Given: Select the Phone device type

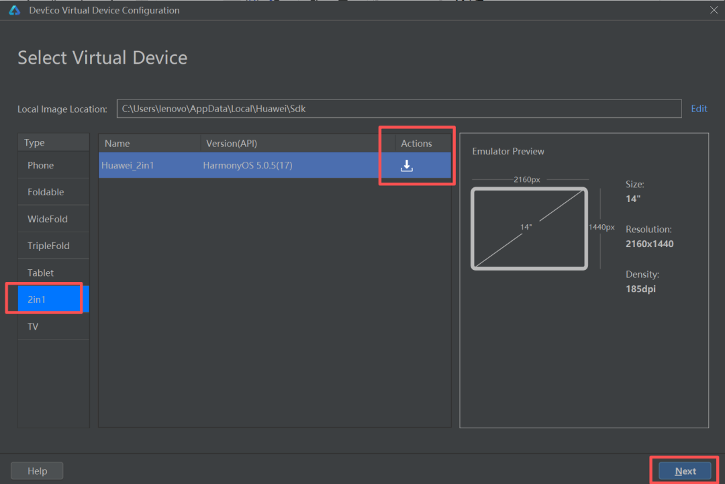Looking at the screenshot, I should click(x=54, y=165).
